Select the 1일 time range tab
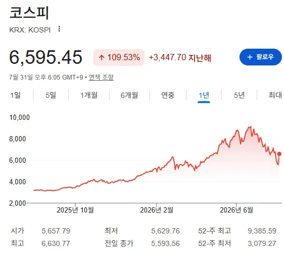 pos(15,95)
